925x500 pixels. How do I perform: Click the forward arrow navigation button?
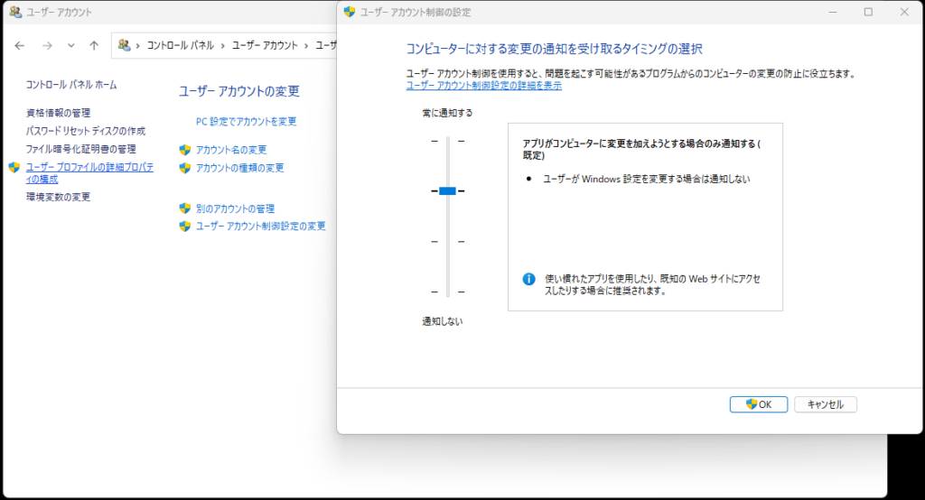[x=47, y=45]
